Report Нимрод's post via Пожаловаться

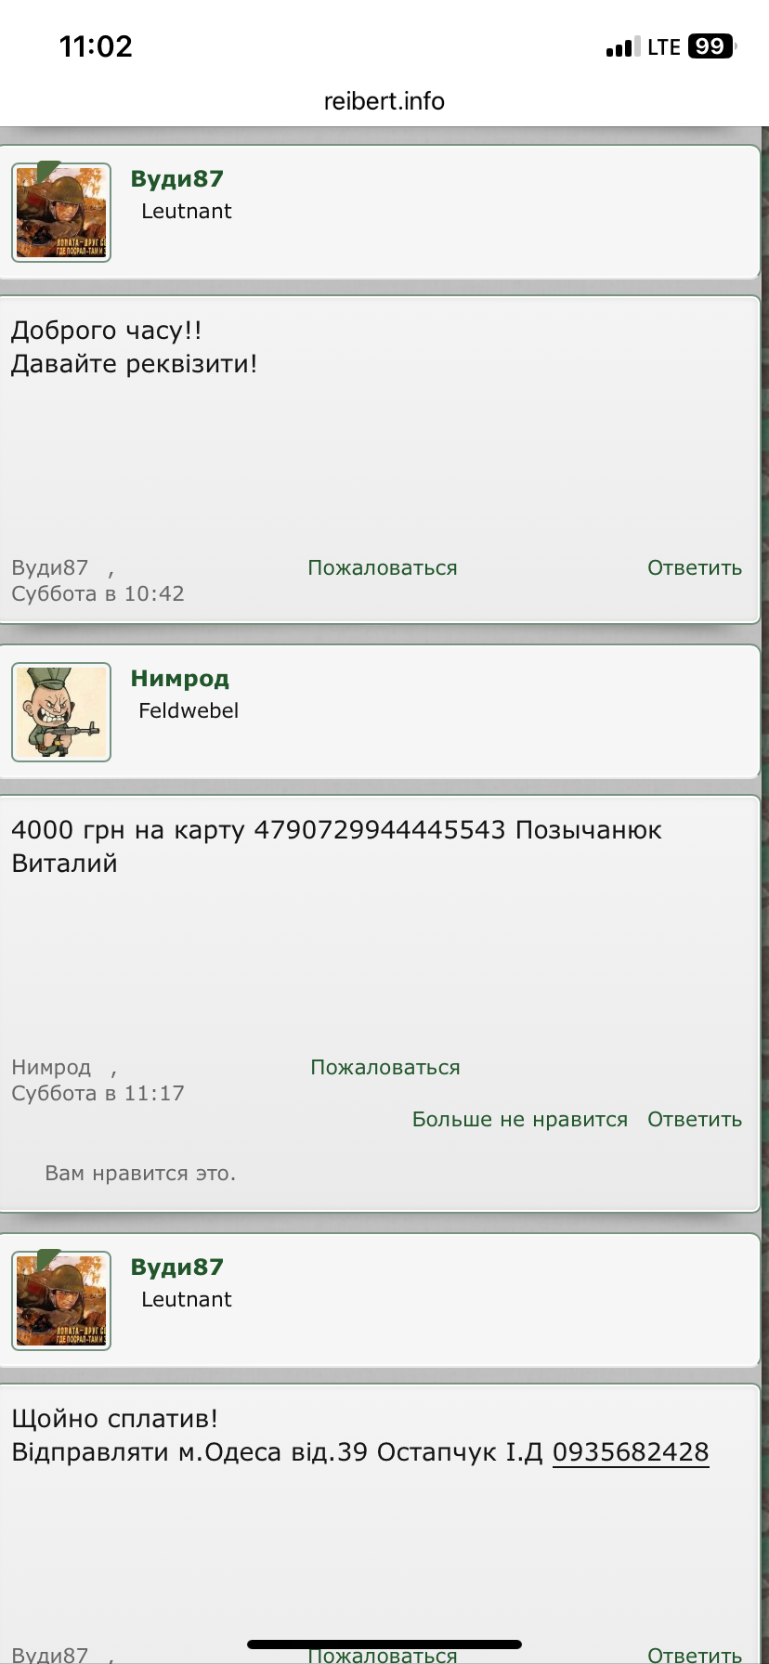[385, 1067]
